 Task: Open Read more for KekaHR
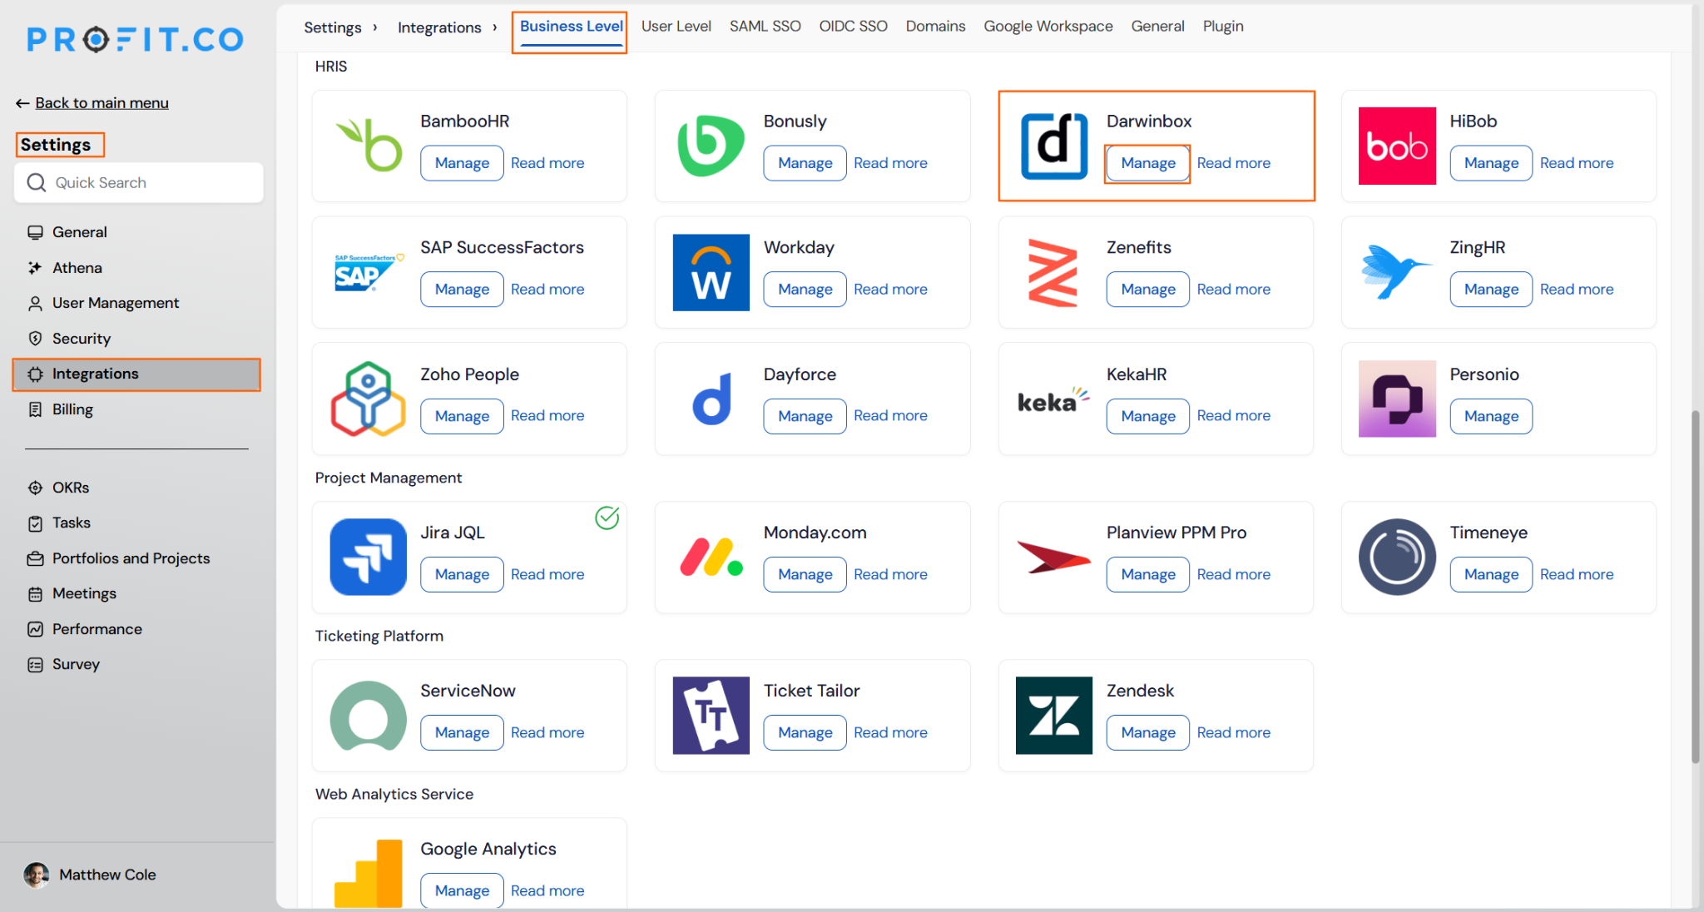click(x=1233, y=415)
